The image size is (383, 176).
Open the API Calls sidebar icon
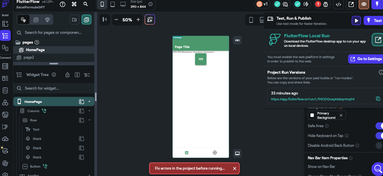5,103
